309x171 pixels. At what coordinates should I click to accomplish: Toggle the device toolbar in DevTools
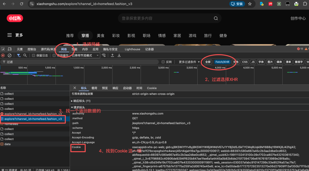pos(9,49)
